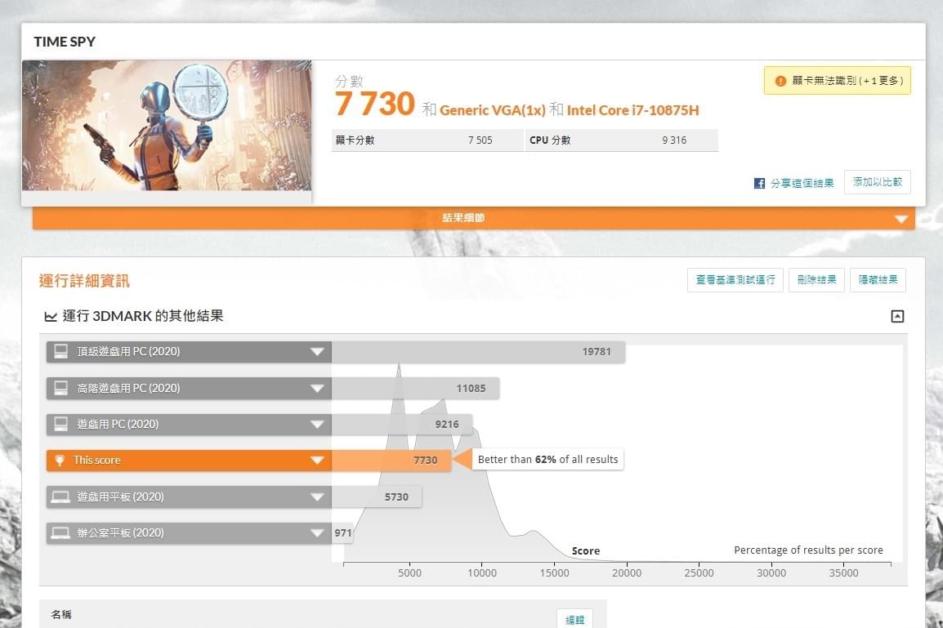Click the main score value 7 730
This screenshot has width=943, height=628.
click(x=375, y=104)
